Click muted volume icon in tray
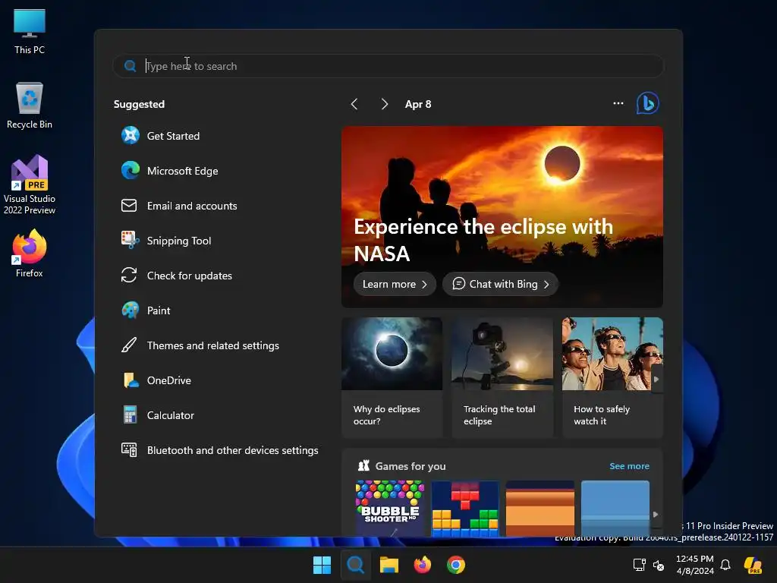Viewport: 777px width, 583px height. coord(659,565)
